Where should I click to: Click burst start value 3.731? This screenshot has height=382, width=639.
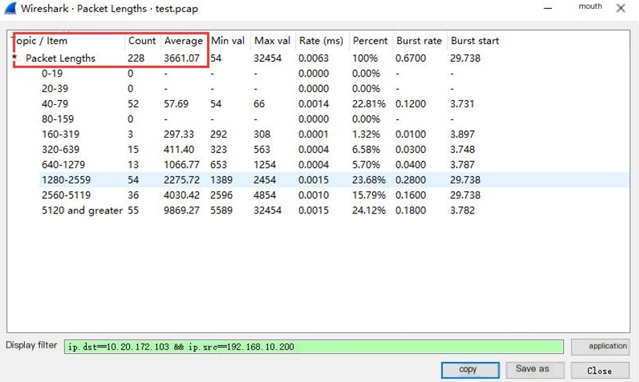click(x=462, y=104)
